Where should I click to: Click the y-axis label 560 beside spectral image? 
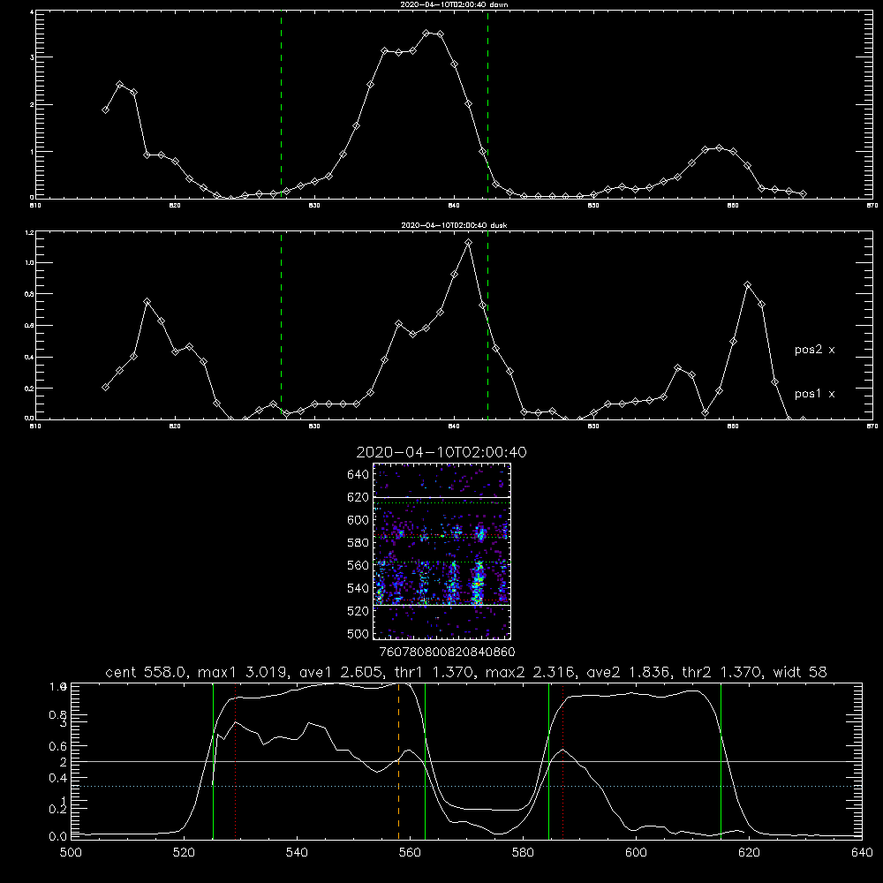(x=358, y=565)
